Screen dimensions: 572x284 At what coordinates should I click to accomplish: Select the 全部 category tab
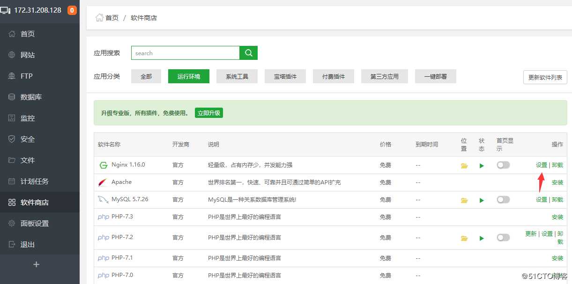pos(146,76)
